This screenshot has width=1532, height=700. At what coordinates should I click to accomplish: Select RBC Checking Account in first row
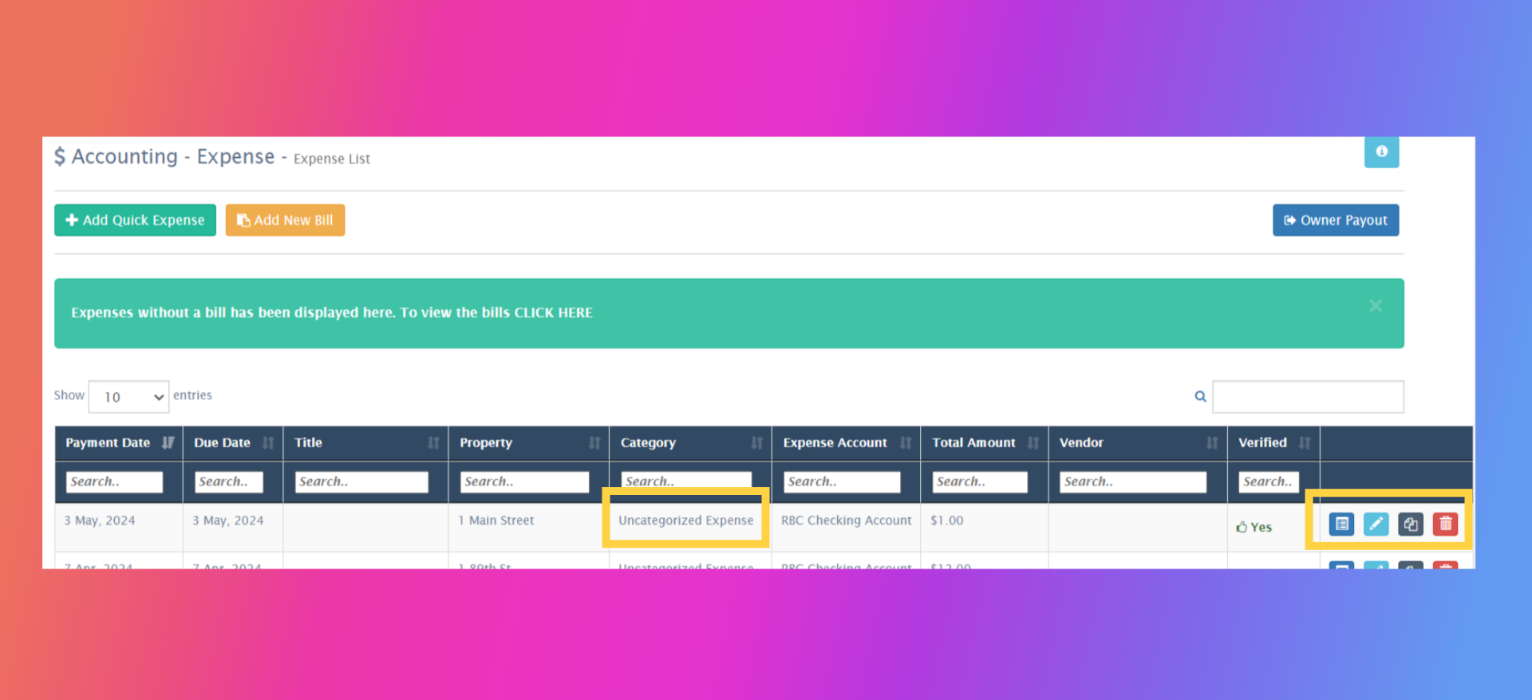coord(846,521)
